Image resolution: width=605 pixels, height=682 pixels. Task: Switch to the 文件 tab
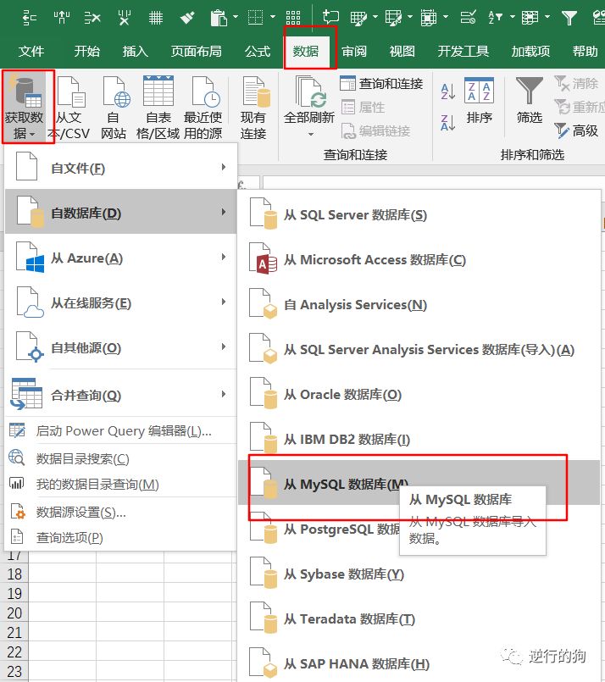point(31,52)
